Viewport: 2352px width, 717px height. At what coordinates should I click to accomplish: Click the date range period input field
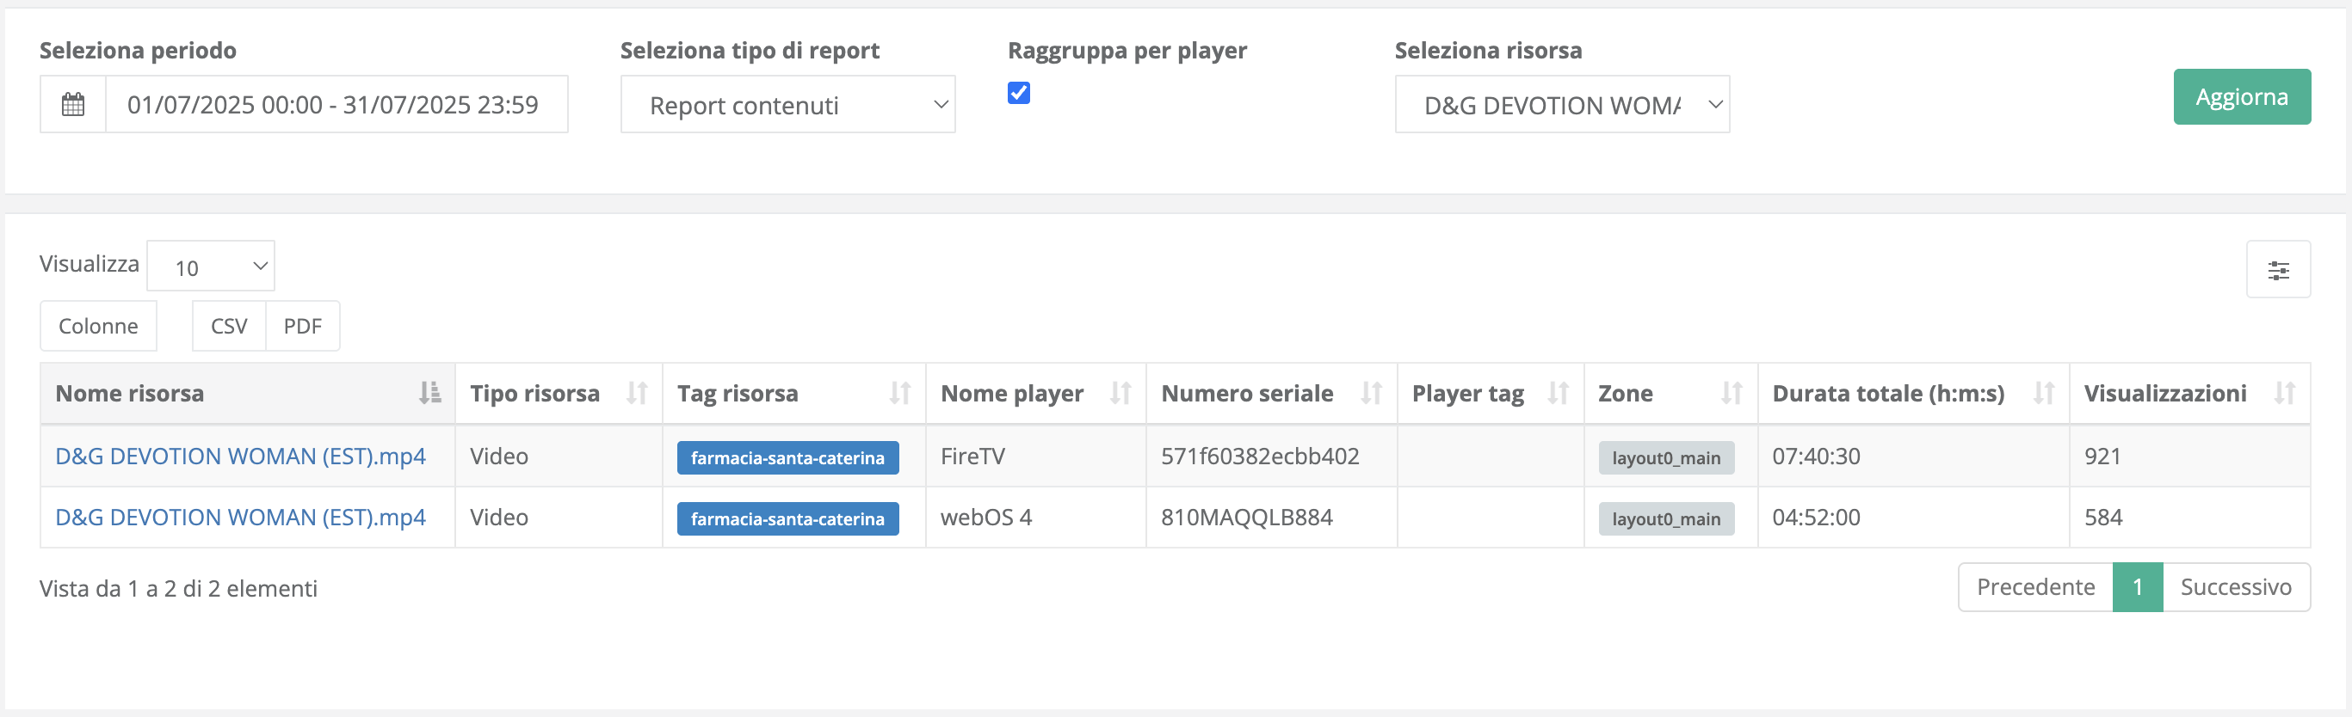(334, 105)
